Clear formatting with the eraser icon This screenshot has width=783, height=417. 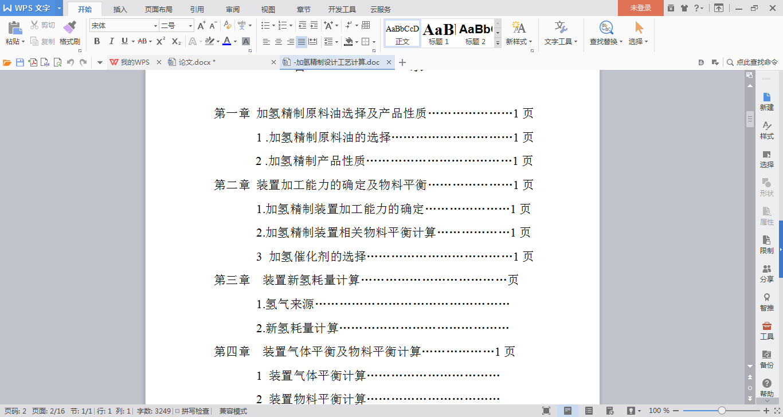228,26
